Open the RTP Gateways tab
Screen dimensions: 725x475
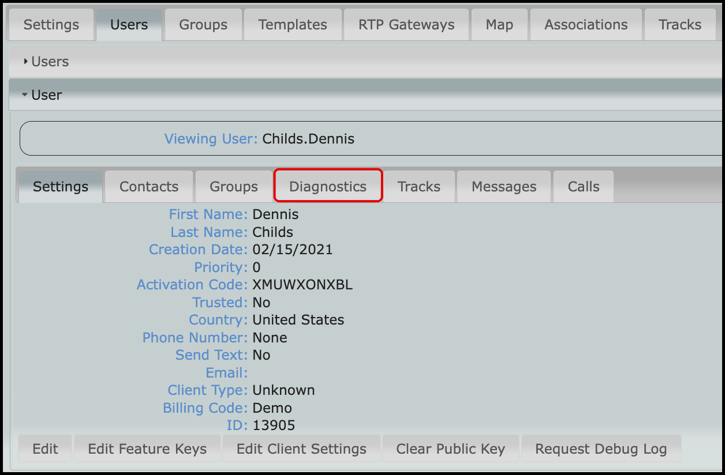406,24
